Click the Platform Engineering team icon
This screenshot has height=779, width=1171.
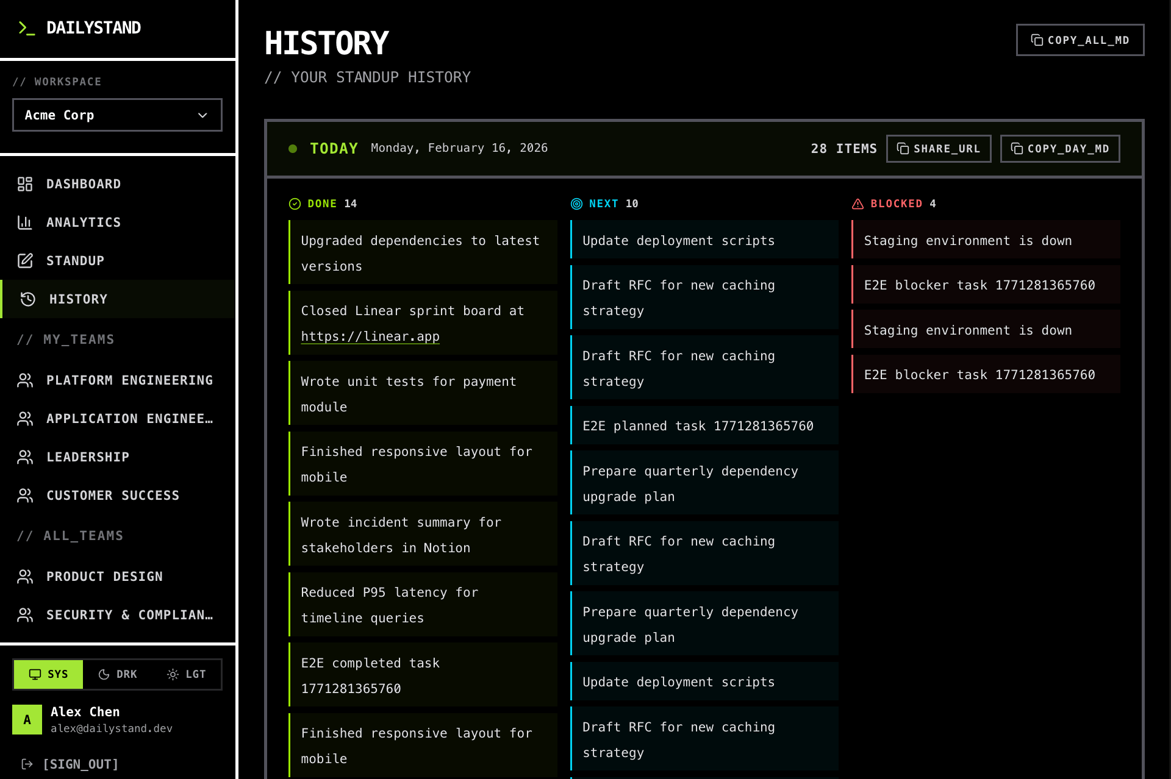(25, 380)
